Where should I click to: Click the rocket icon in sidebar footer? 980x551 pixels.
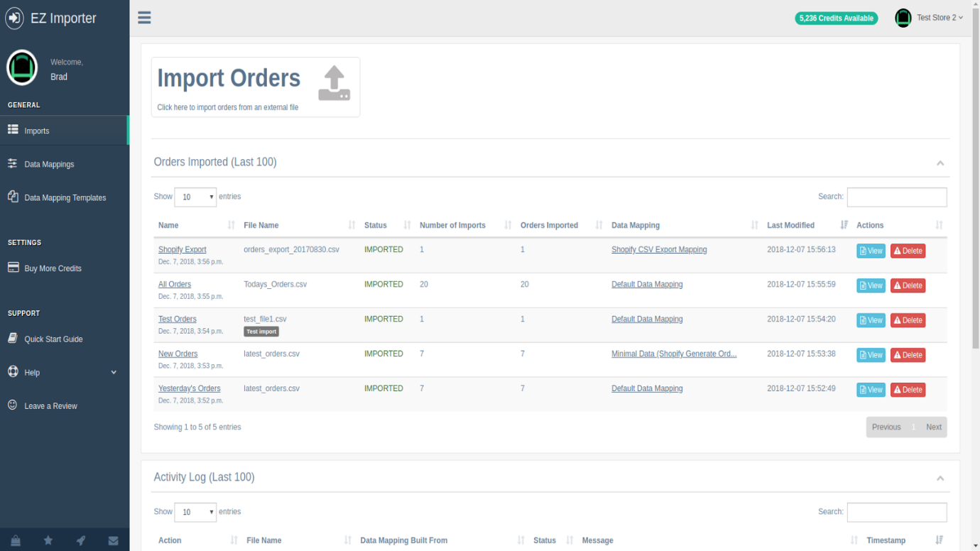(81, 540)
